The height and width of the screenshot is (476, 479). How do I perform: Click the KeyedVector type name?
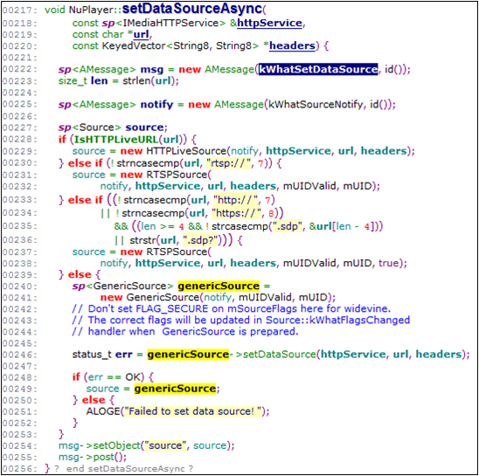pos(134,45)
